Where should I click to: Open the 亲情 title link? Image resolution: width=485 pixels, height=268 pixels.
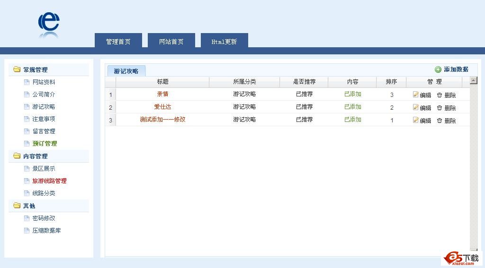tap(163, 94)
